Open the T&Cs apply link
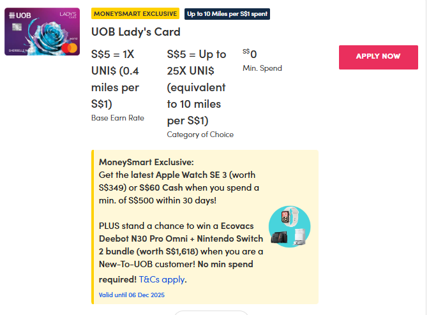Screen dimensions: 429x315 pos(162,279)
